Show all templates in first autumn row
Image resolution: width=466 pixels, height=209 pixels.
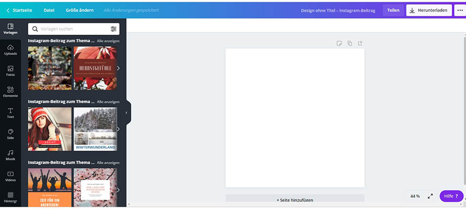pyautogui.click(x=108, y=41)
